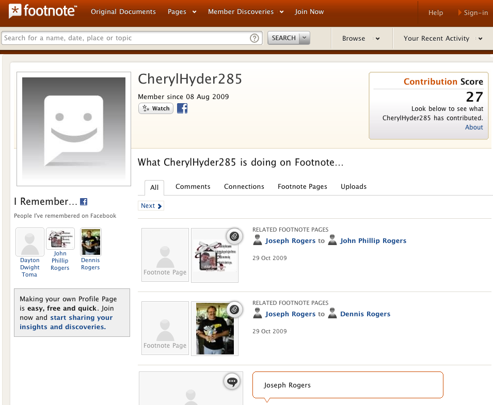Click the Contribution Score number 27
This screenshot has height=405, width=493.
tap(474, 97)
